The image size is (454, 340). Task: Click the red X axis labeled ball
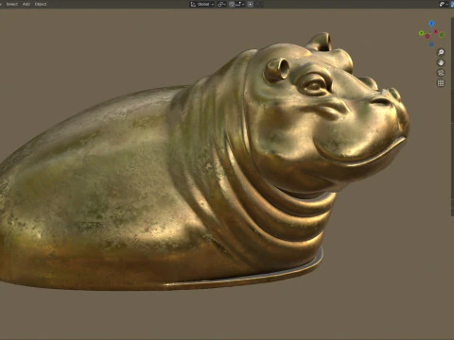click(x=436, y=31)
